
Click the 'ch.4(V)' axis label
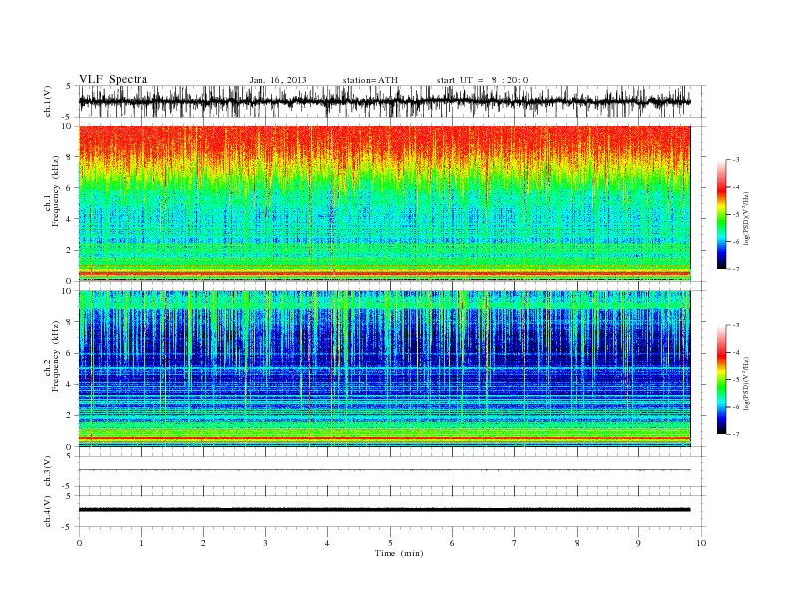click(48, 512)
